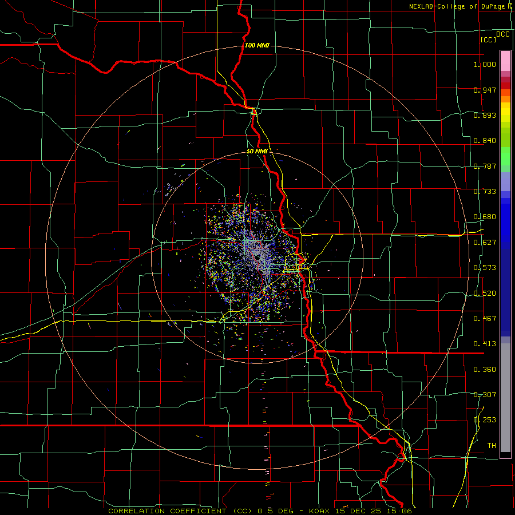Image resolution: width=515 pixels, height=515 pixels.
Task: Click the 0.573 scale value
Action: (x=485, y=268)
